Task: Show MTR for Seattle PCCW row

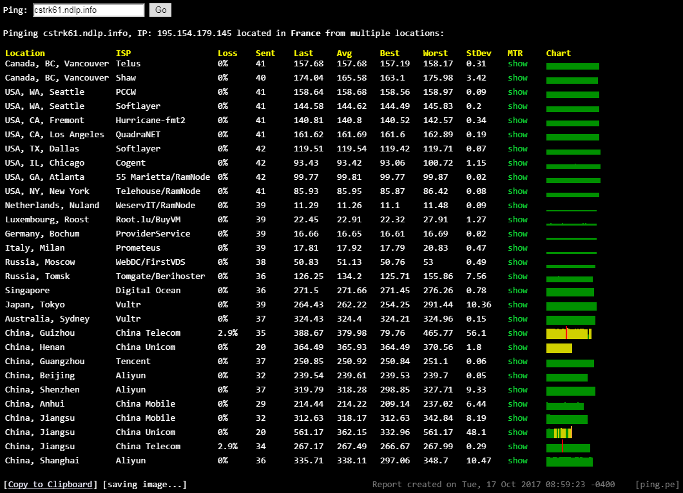Action: pos(517,92)
